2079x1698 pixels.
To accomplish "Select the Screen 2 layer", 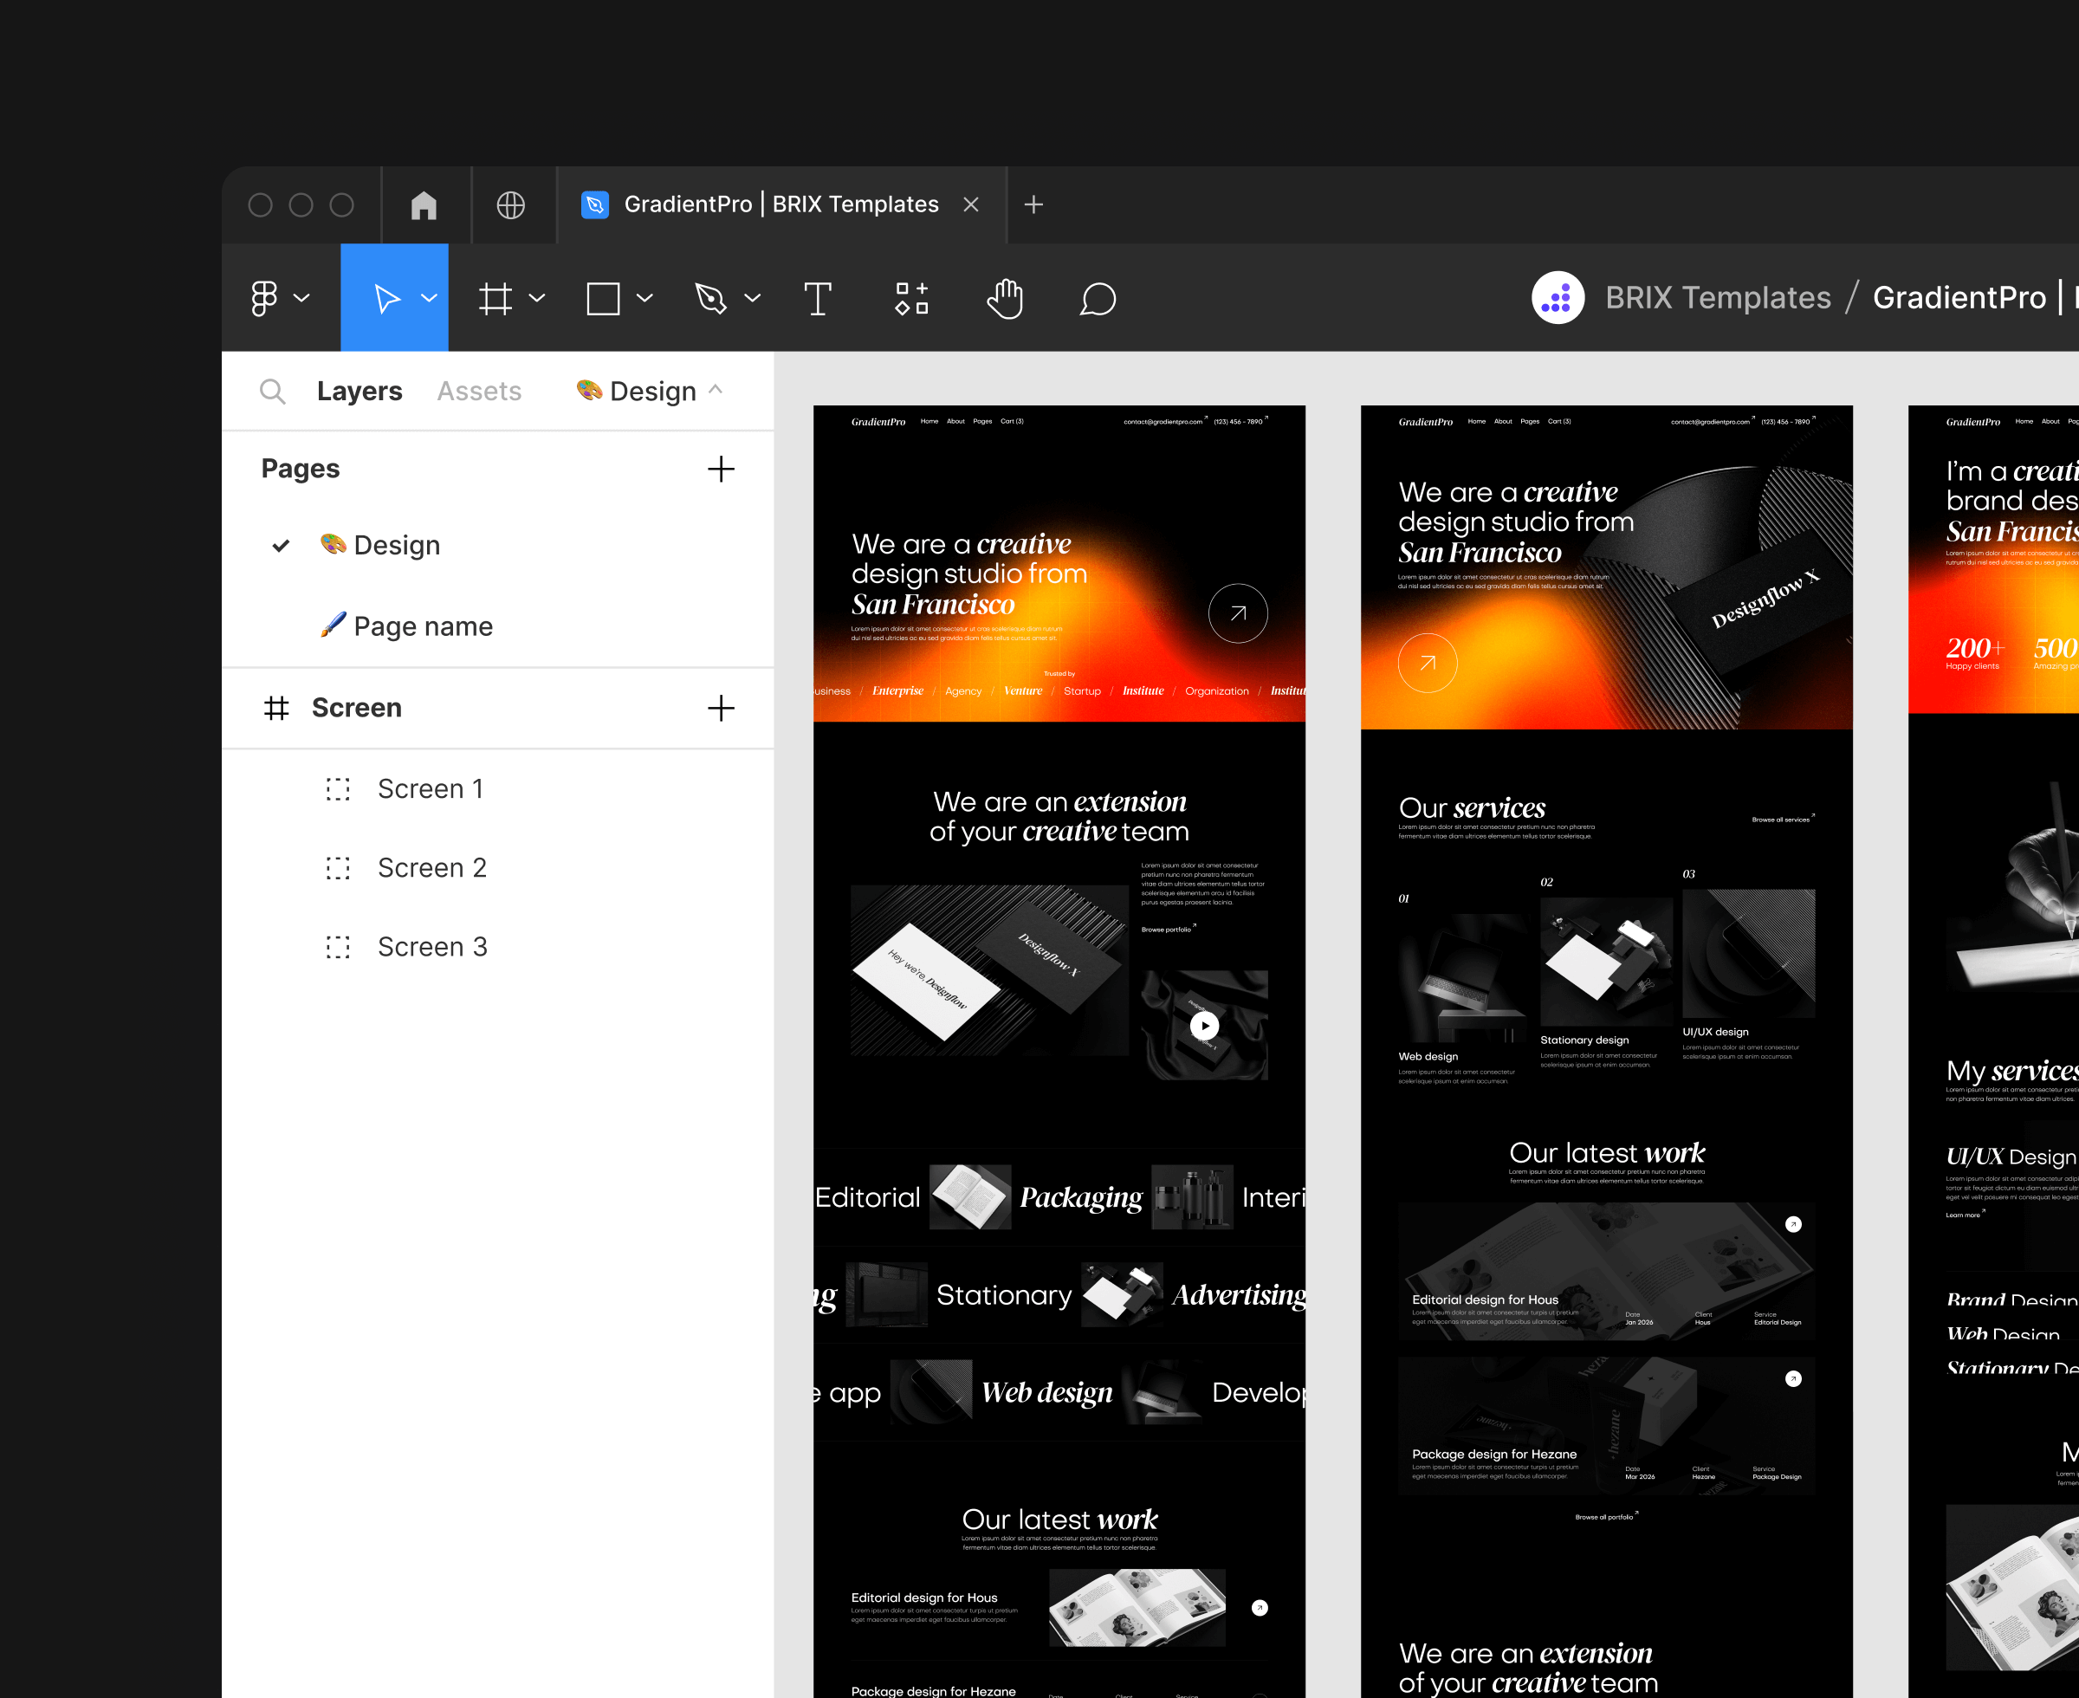I will tap(431, 867).
